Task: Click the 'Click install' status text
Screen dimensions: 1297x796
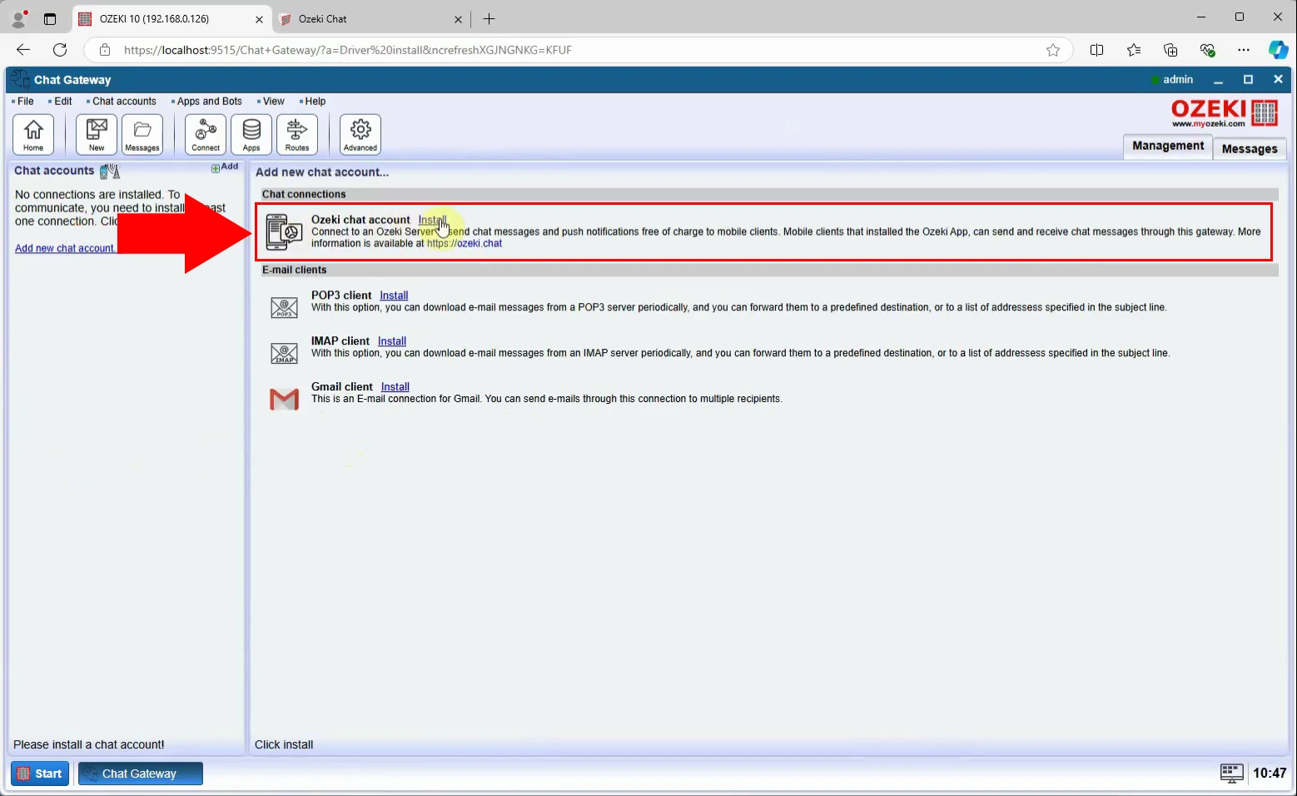Action: tap(284, 745)
